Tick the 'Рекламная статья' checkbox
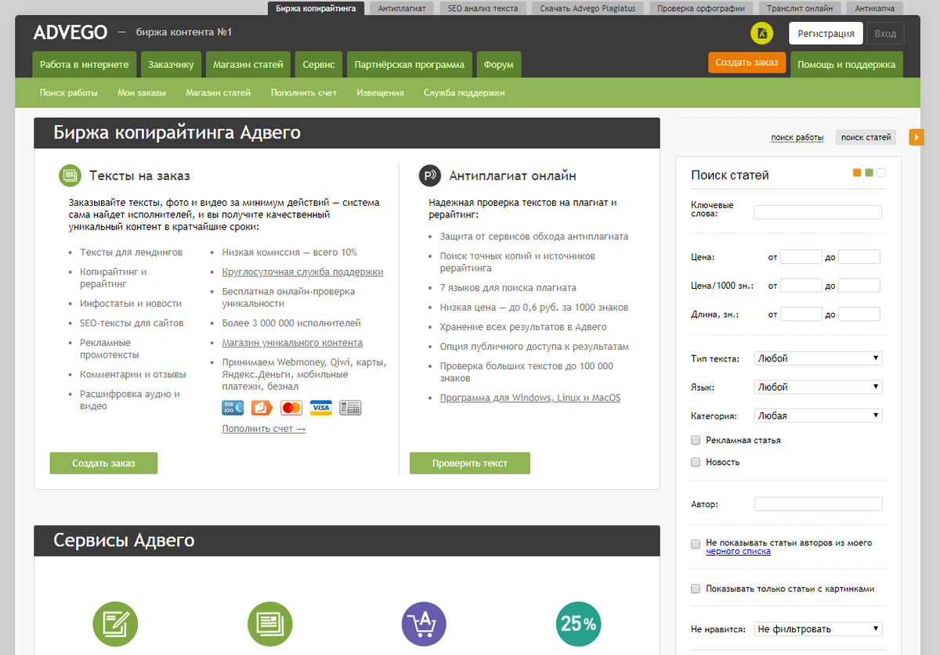The height and width of the screenshot is (655, 940). point(696,440)
